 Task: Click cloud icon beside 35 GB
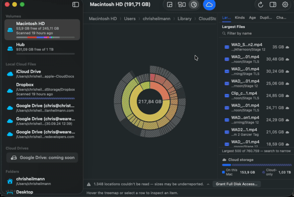click(287, 47)
